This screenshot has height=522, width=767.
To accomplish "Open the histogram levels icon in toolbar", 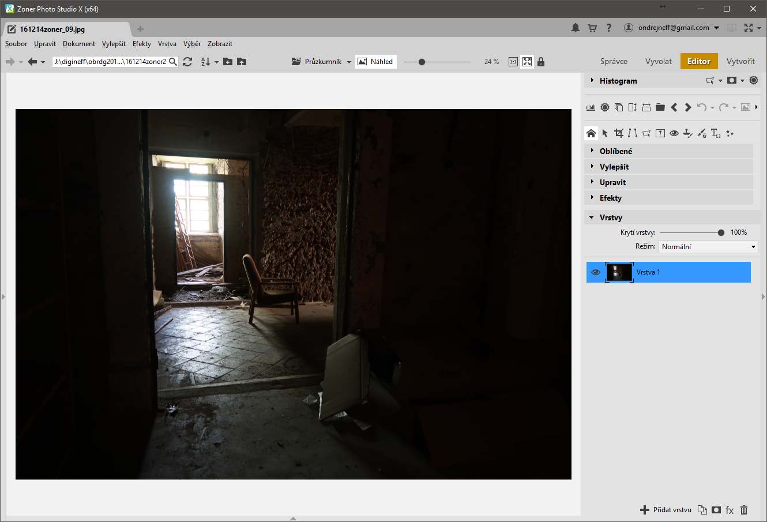I will (591, 107).
